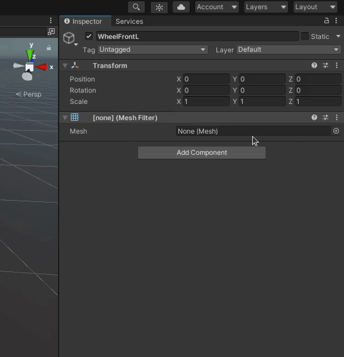Switch to the Services tab
Screen dimensions: 344x357
pos(130,21)
